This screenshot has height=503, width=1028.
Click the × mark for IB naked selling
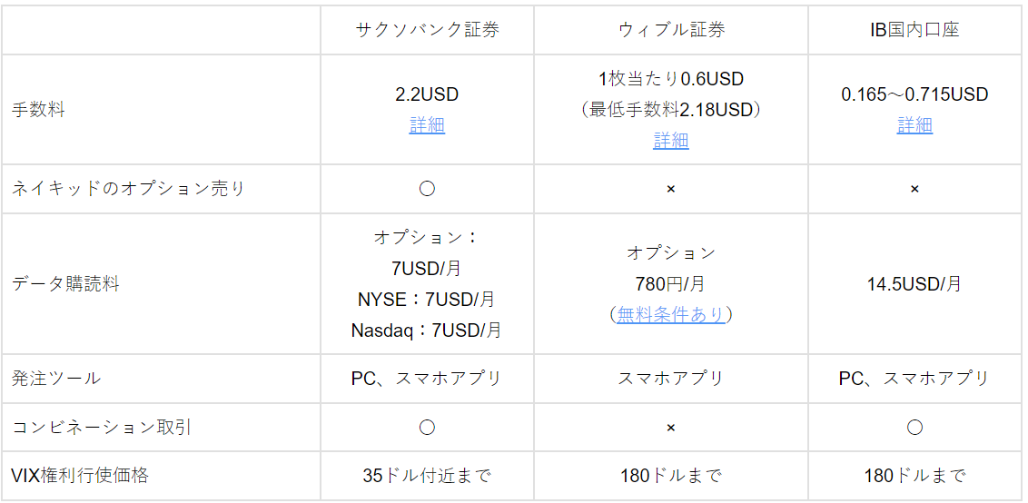[914, 189]
